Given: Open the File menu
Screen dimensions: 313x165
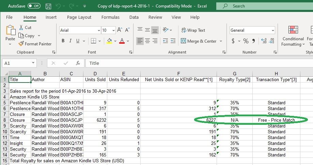Looking at the screenshot, I should 9,17.
